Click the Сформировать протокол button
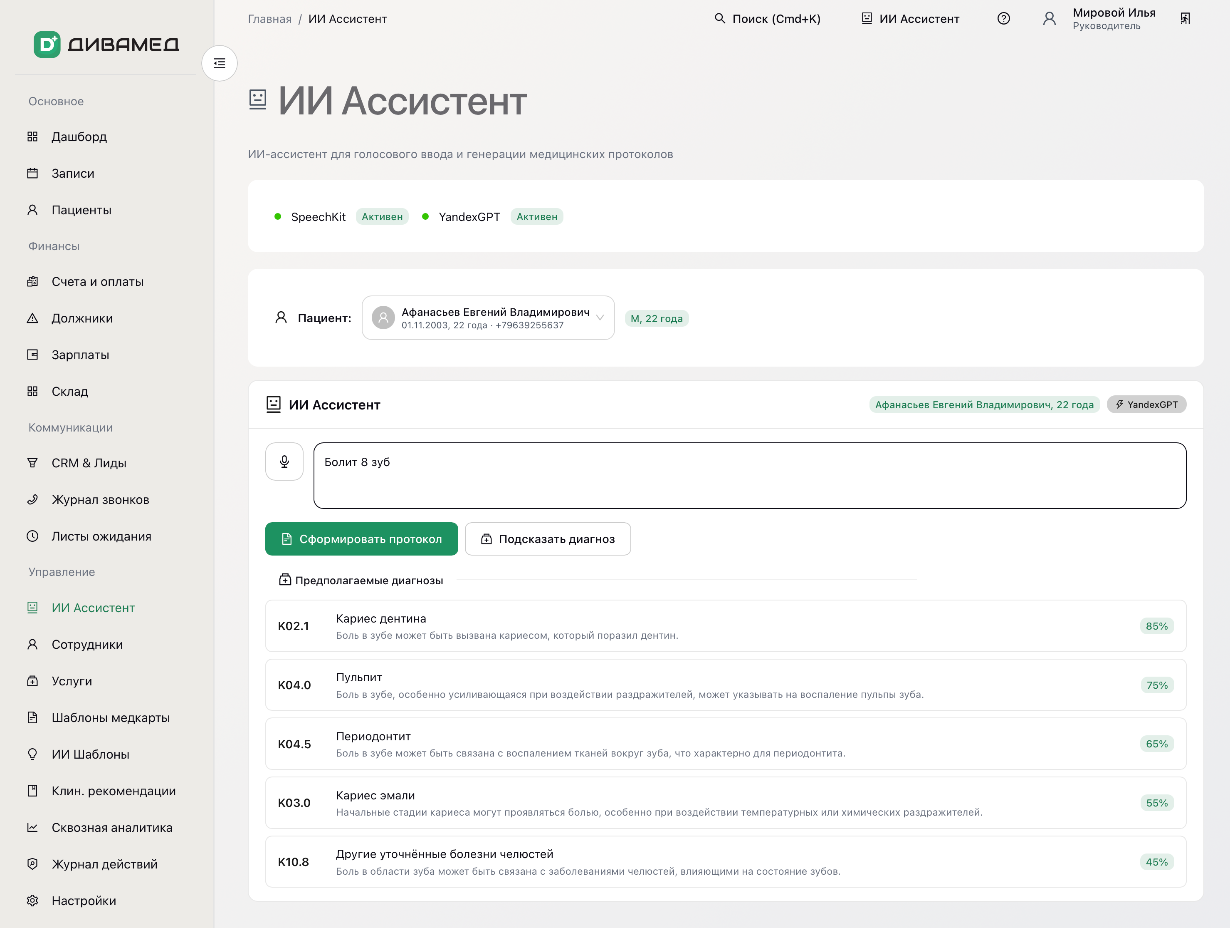1230x928 pixels. 361,538
